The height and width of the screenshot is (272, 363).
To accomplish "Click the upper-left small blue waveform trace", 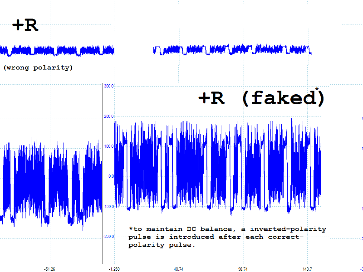I will point(57,50).
